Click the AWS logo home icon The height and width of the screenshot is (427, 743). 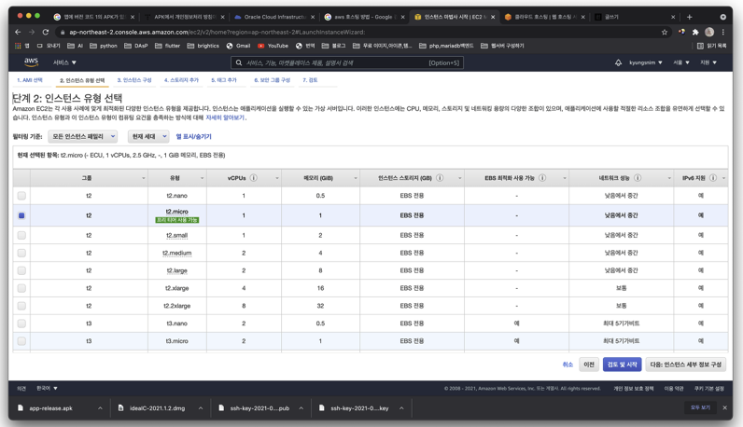pyautogui.click(x=32, y=62)
